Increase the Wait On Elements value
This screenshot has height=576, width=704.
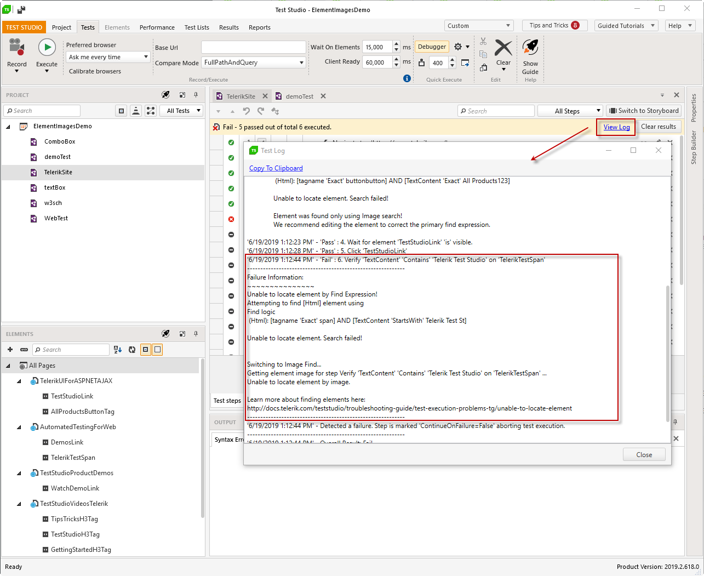point(396,44)
